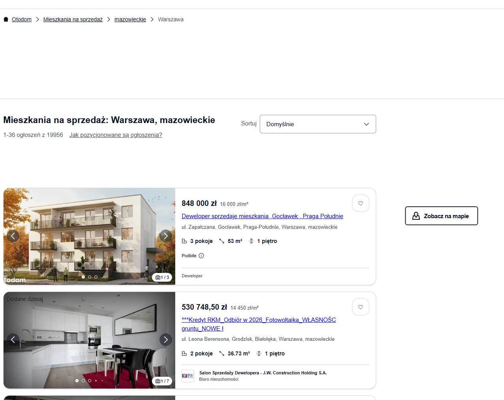The image size is (504, 400).
Task: Click the J.W. Construction agency logo
Action: coord(188,376)
